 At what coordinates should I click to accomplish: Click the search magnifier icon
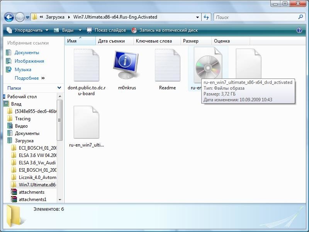[x=301, y=17]
